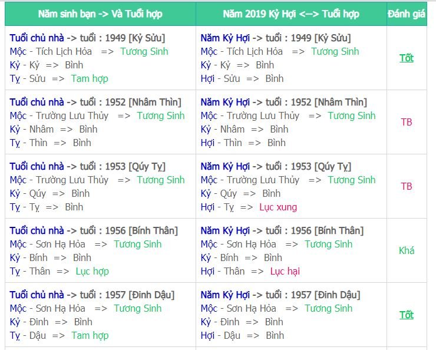Viewport: 436px width, 350px height.
Task: Open the 'Tốt' rating link in the 1949 row
Action: tap(407, 58)
